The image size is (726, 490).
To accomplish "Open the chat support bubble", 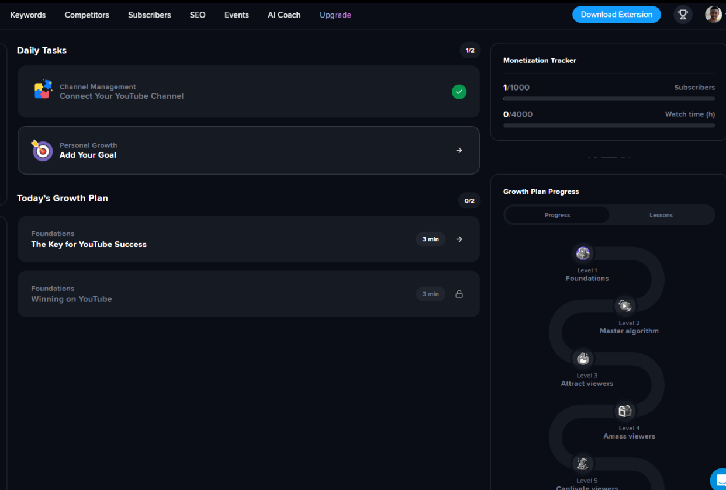I will 719,479.
